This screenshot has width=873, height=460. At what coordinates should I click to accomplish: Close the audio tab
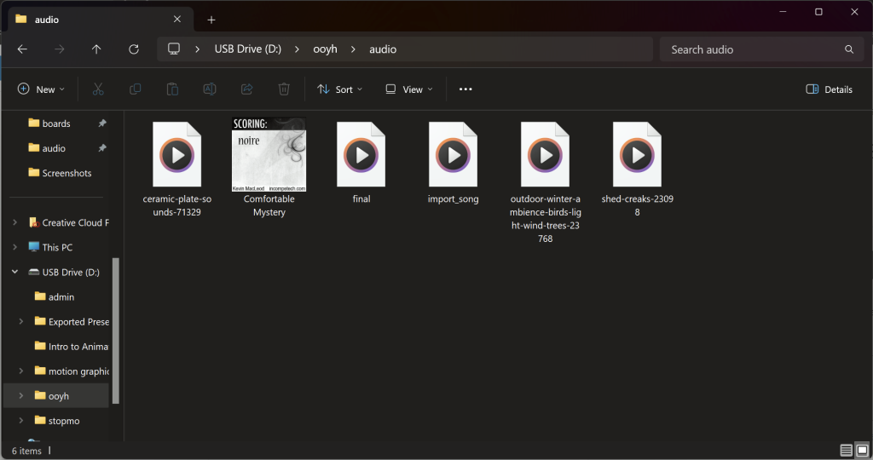[177, 20]
